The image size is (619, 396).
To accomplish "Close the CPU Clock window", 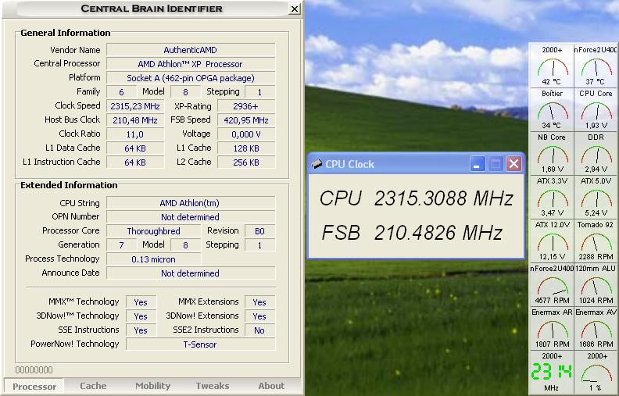I will click(x=513, y=164).
